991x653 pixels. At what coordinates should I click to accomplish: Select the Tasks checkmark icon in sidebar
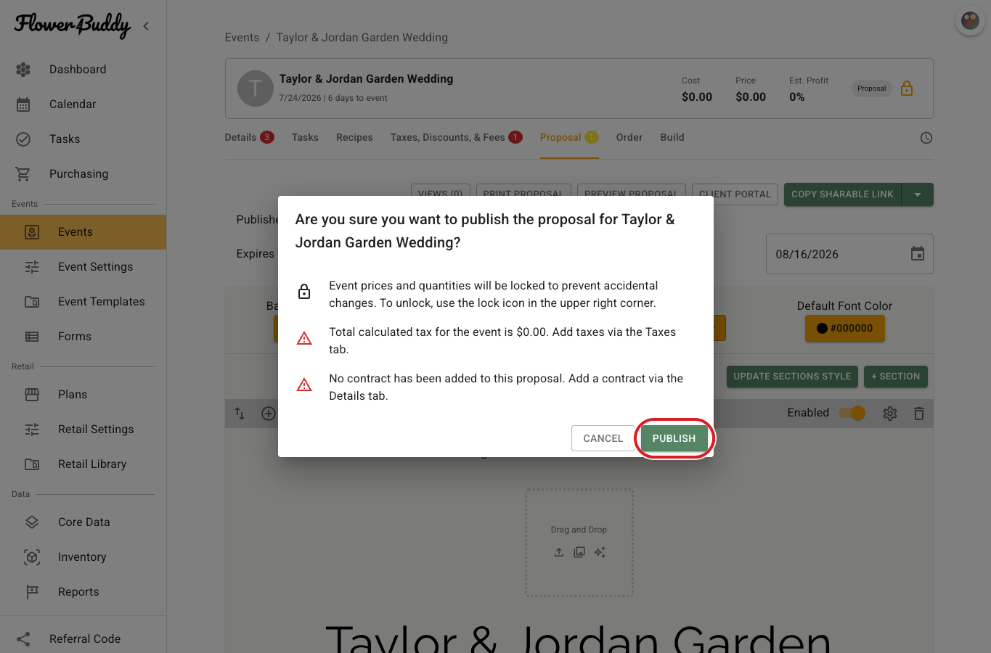(x=23, y=139)
